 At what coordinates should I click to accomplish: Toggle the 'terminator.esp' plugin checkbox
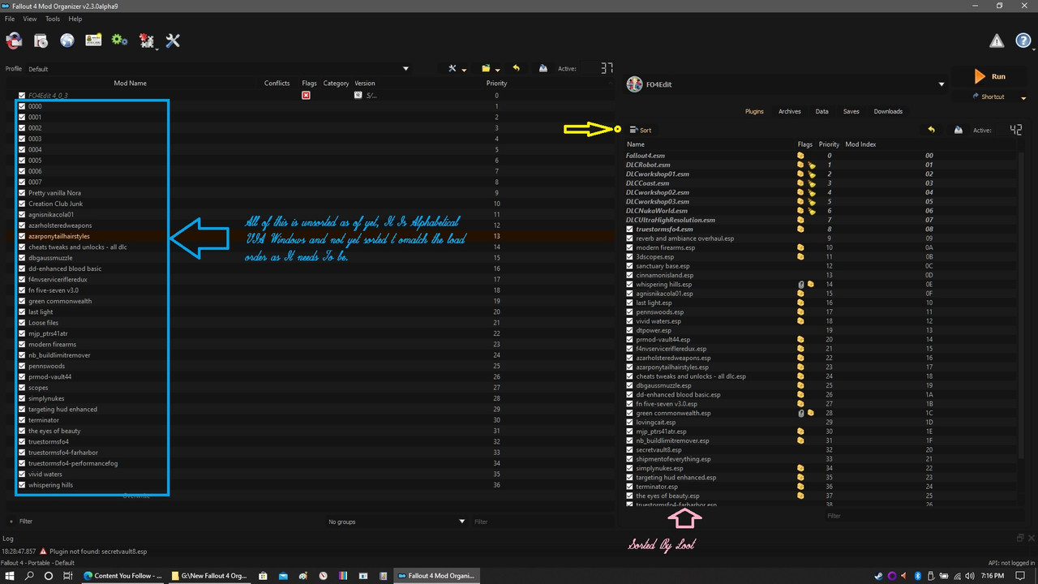click(x=630, y=487)
